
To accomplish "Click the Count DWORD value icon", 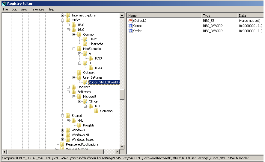I will [130, 26].
